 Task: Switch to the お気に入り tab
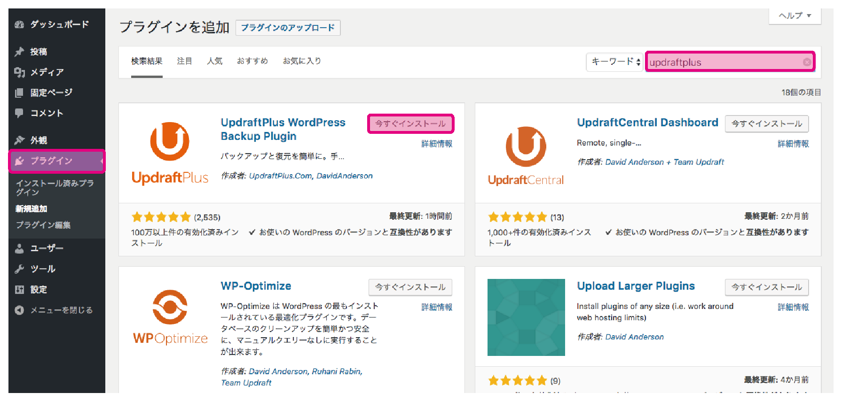(302, 61)
